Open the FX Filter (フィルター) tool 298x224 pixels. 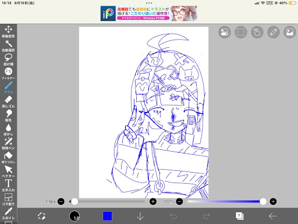[8, 73]
